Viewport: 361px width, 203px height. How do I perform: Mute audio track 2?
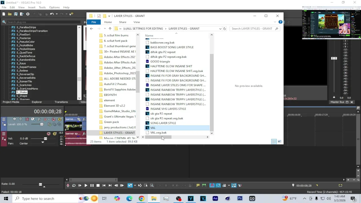pos(49,134)
